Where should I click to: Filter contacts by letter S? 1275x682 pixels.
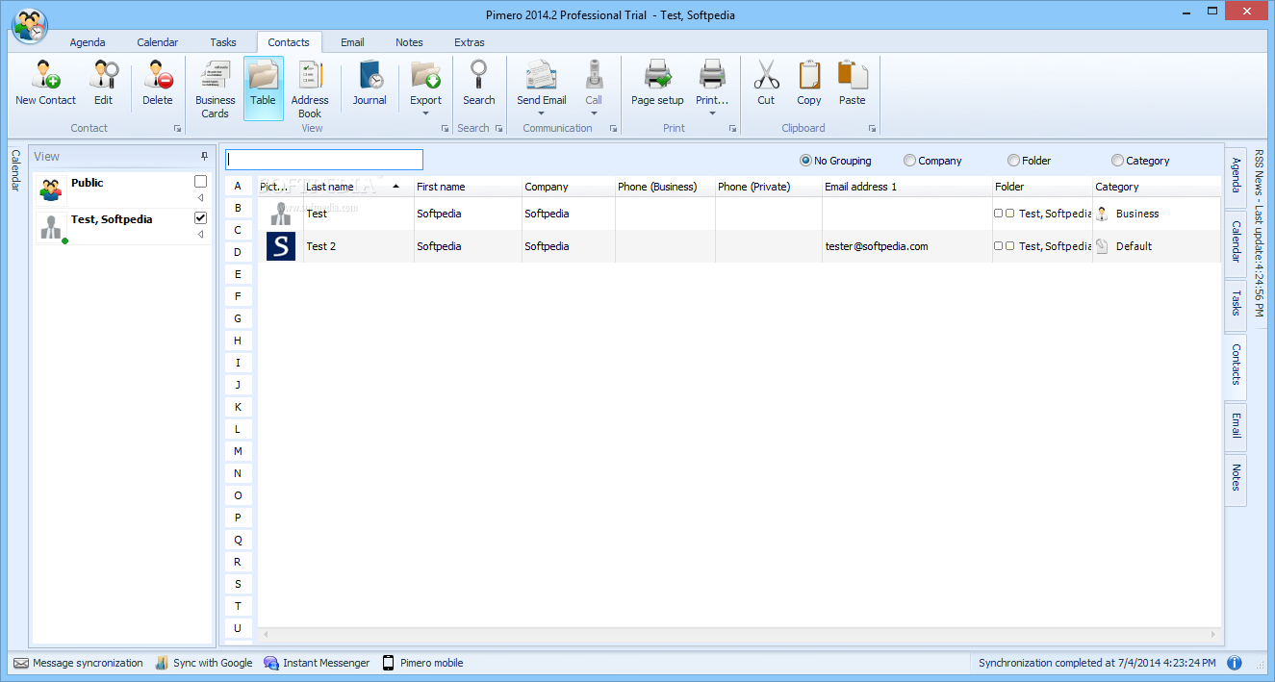tap(238, 584)
